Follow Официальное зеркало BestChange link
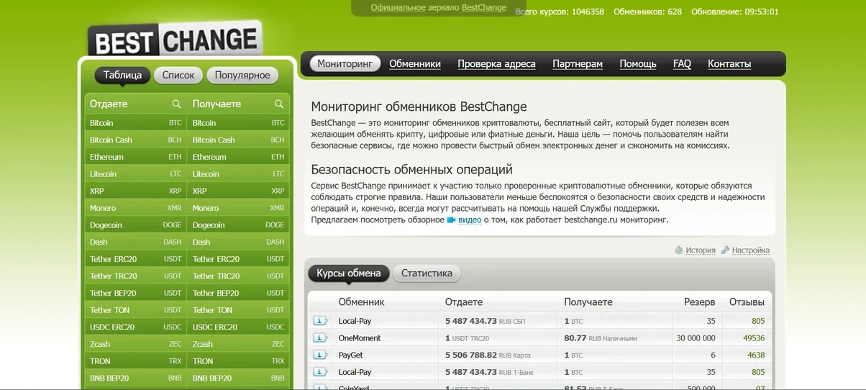This screenshot has height=390, width=866. (x=439, y=7)
